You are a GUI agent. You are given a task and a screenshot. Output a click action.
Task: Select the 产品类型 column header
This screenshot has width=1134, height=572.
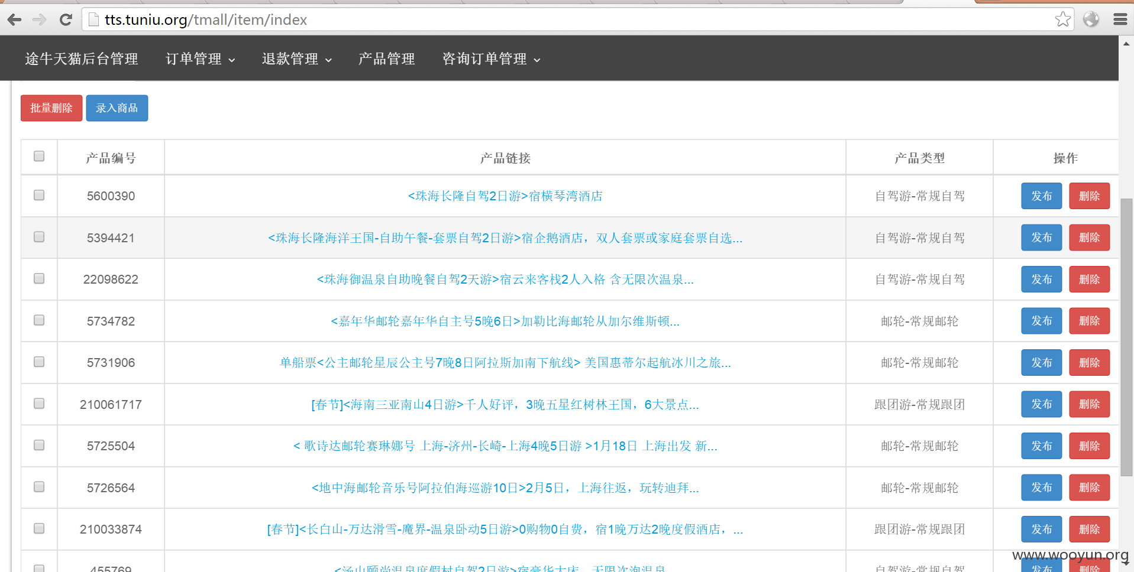click(919, 158)
